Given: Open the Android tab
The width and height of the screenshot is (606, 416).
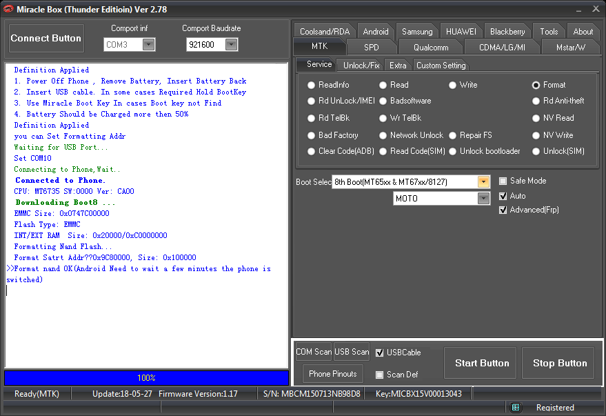Looking at the screenshot, I should click(x=376, y=31).
